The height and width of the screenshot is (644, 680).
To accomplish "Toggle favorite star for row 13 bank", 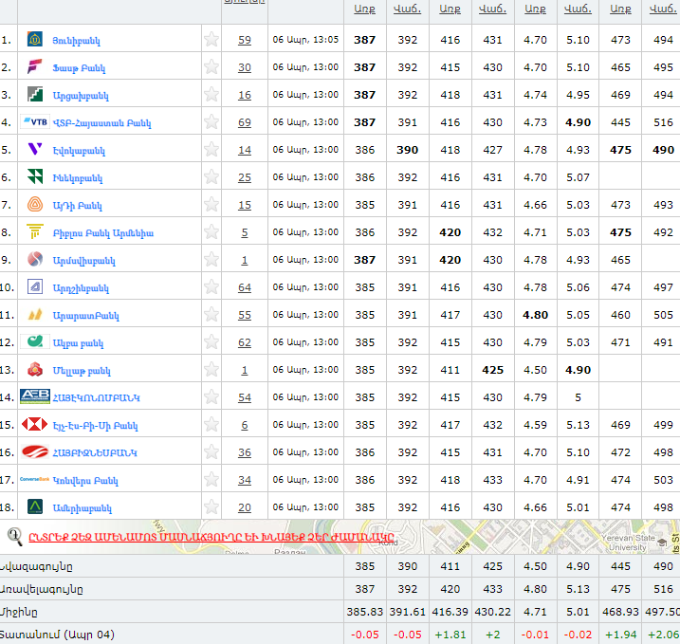I will (211, 370).
